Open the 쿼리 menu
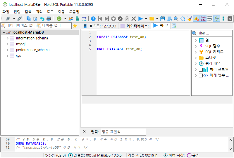The image size is (234, 158). pos(39,12)
